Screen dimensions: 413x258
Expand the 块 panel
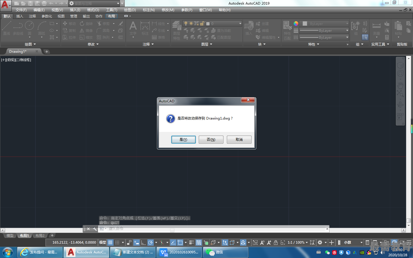(262, 44)
